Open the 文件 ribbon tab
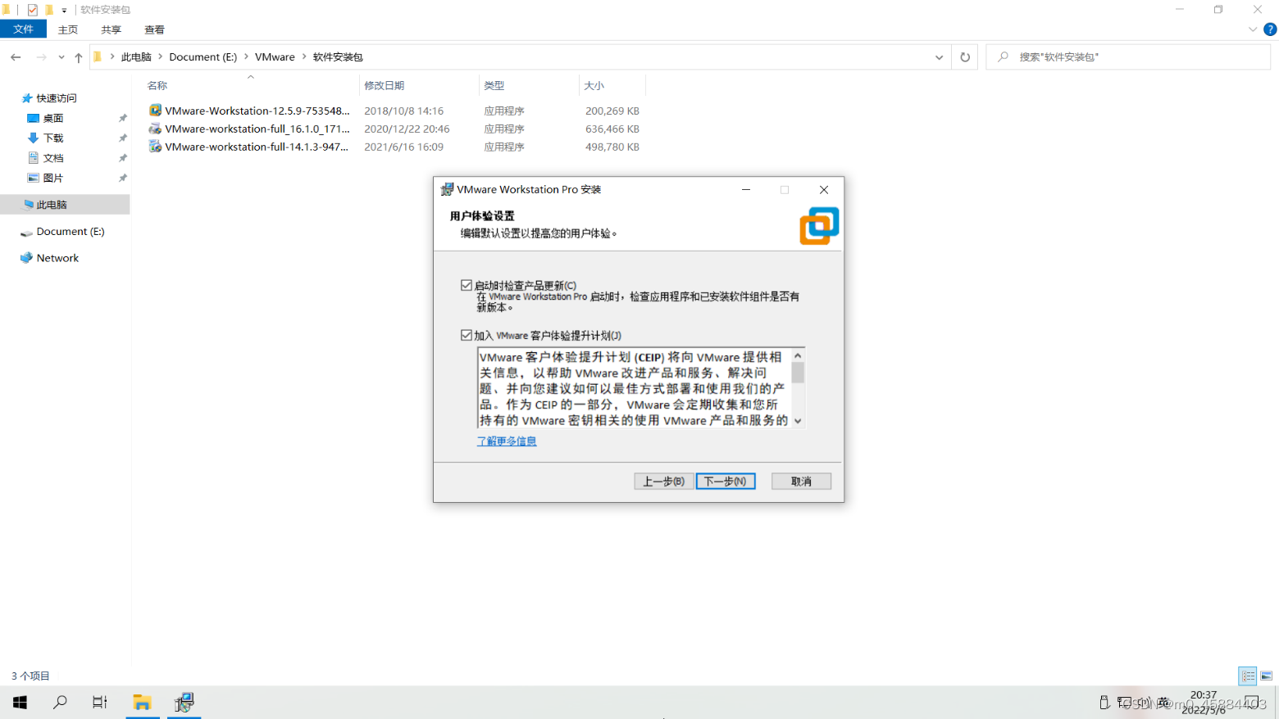Viewport: 1279px width, 719px height. click(x=23, y=29)
